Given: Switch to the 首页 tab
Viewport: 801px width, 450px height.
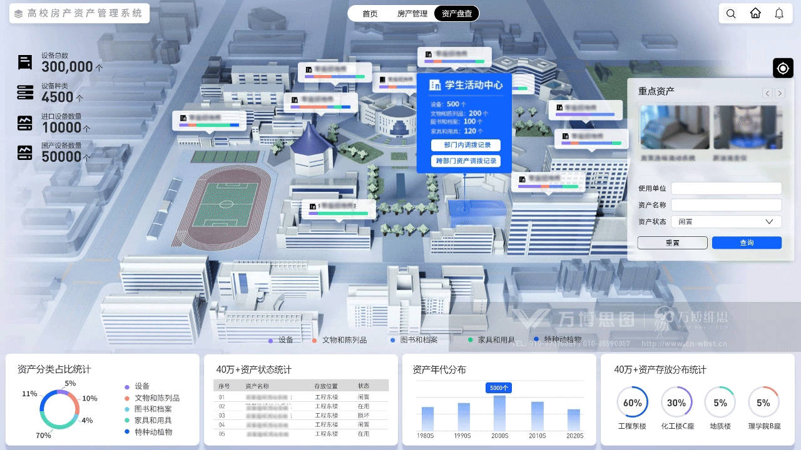Looking at the screenshot, I should coord(370,14).
